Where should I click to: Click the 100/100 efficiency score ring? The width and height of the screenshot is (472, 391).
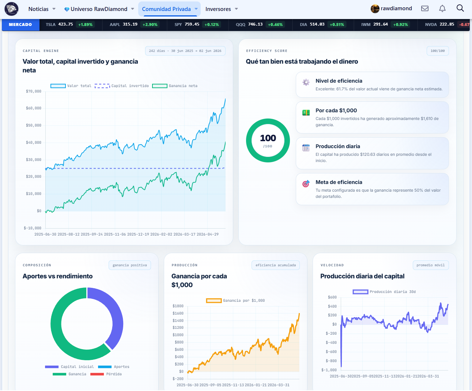(x=268, y=140)
